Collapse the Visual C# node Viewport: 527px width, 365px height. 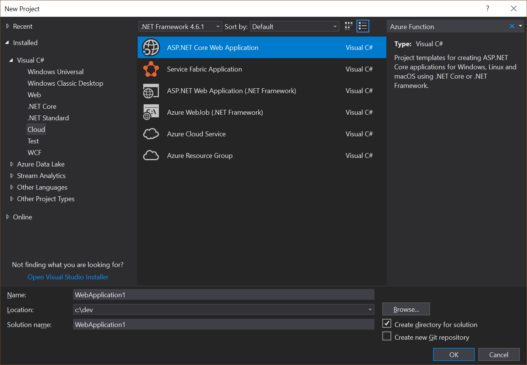coord(11,60)
